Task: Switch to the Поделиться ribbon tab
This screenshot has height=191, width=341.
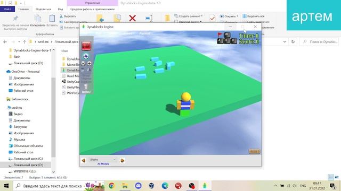Action: pyautogui.click(x=43, y=9)
